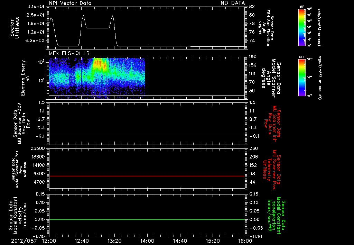Click the green Model Constant acceleration axis title
Screen dimensions: 354x245
pyautogui.click(x=276, y=216)
